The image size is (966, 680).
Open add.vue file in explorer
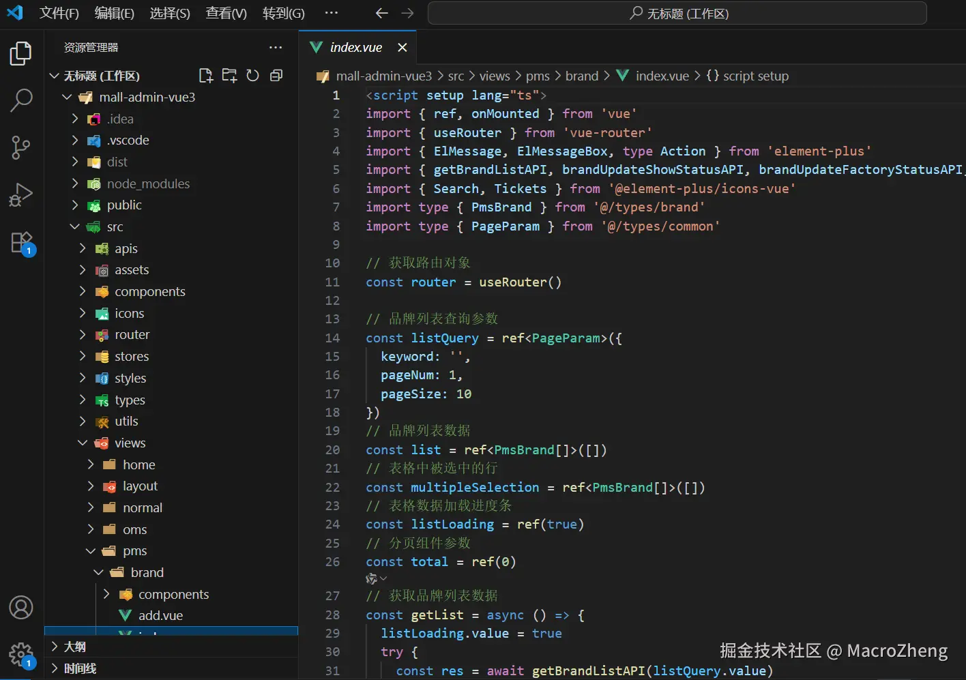pos(160,615)
